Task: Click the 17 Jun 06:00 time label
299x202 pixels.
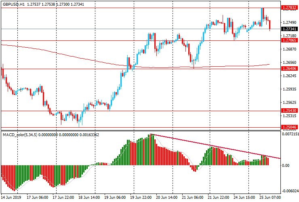Action: point(37,197)
